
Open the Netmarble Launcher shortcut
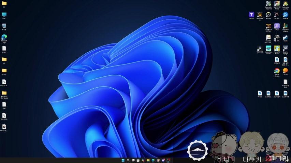286,4
